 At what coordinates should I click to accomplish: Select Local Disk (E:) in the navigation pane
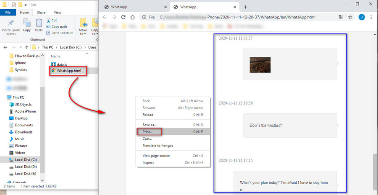[23, 173]
